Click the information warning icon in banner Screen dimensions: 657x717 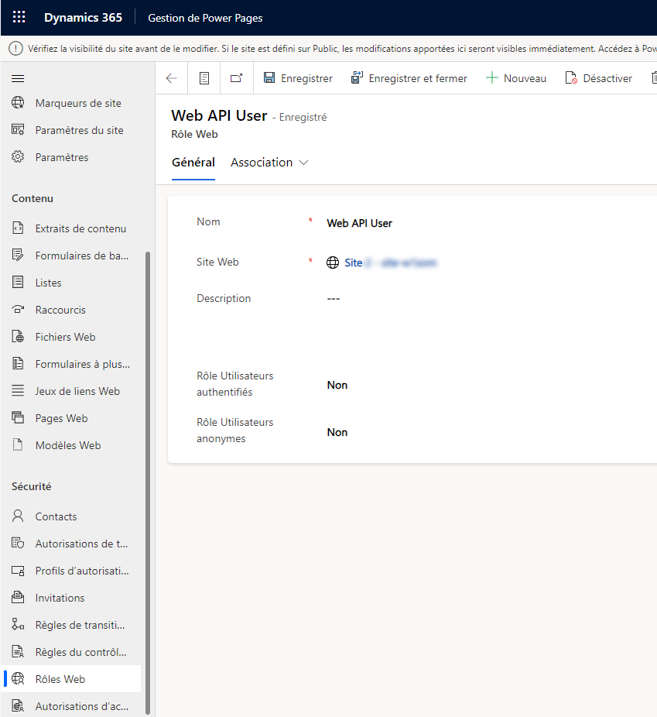coord(15,49)
